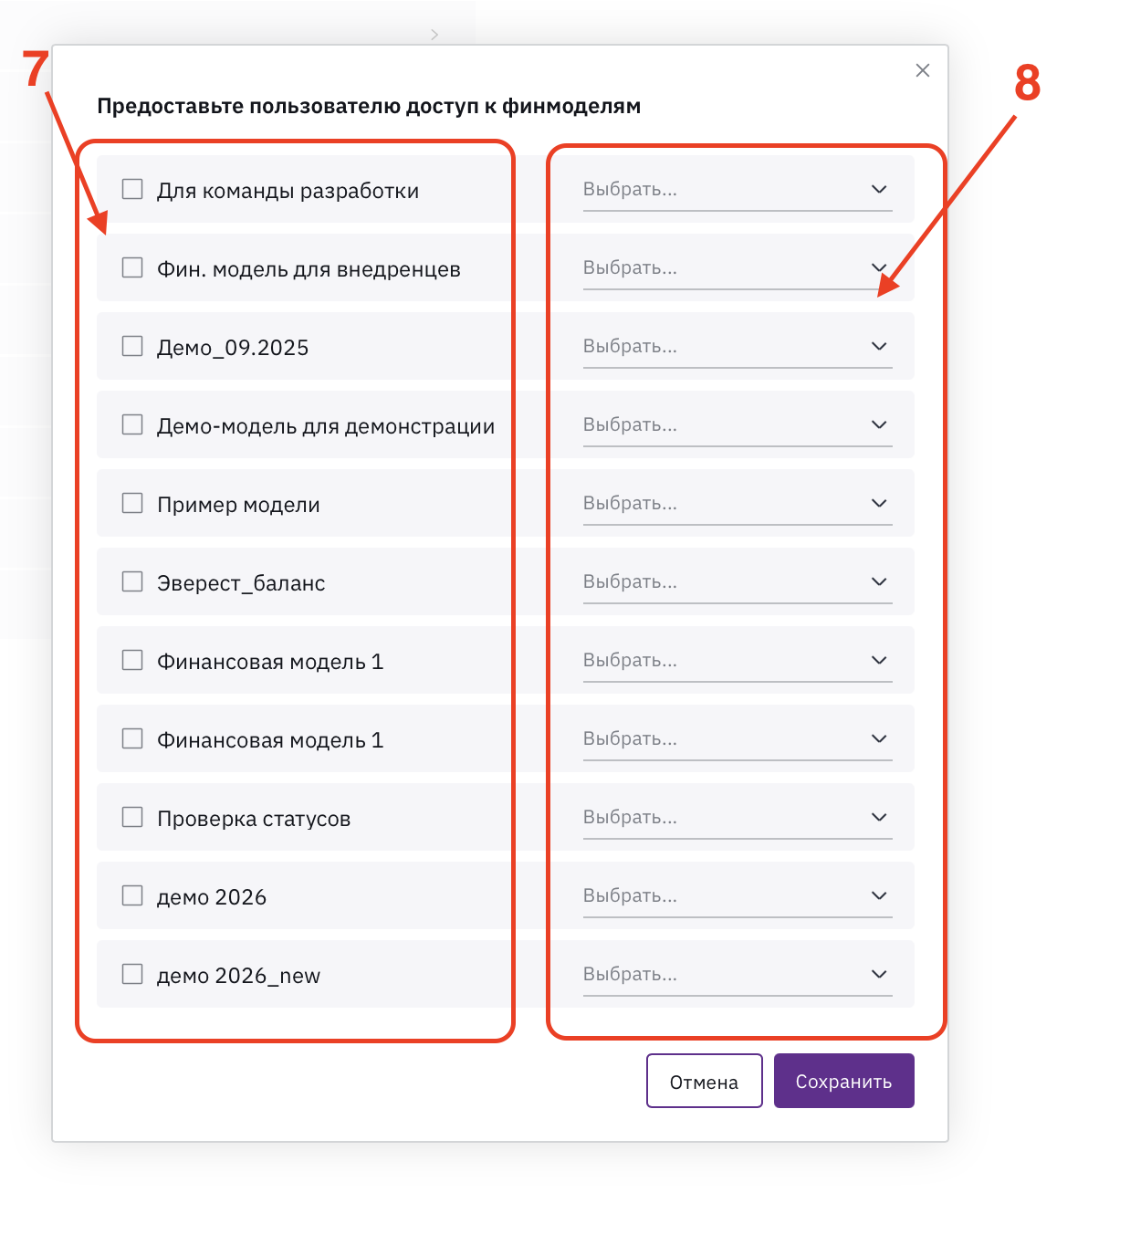Open dropdown for "Демо-модель для демонстрации" row

(738, 425)
